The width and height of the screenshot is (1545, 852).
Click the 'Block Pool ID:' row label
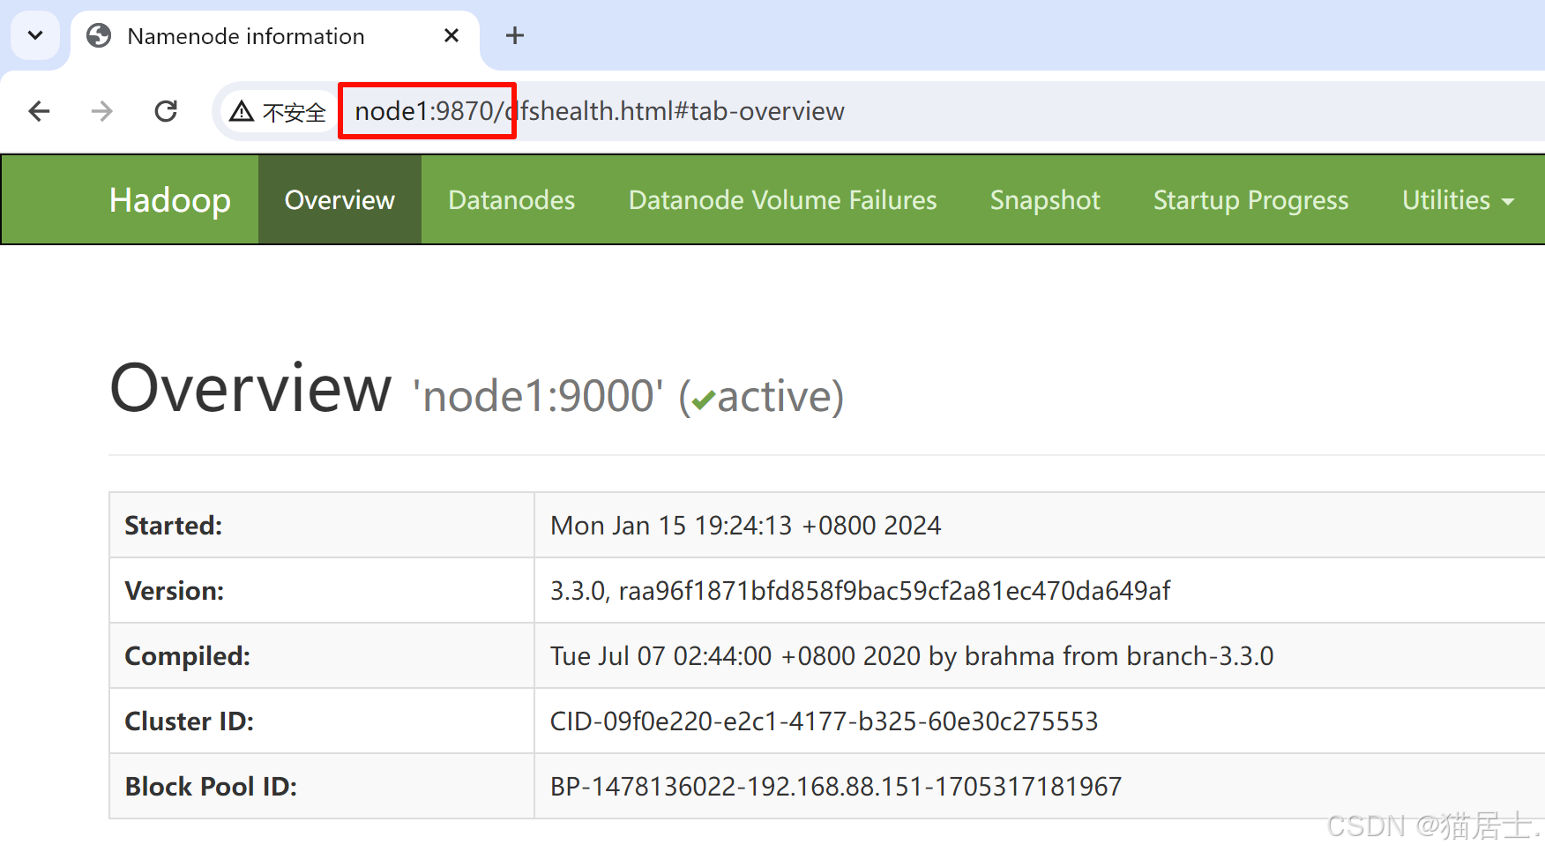coord(211,787)
